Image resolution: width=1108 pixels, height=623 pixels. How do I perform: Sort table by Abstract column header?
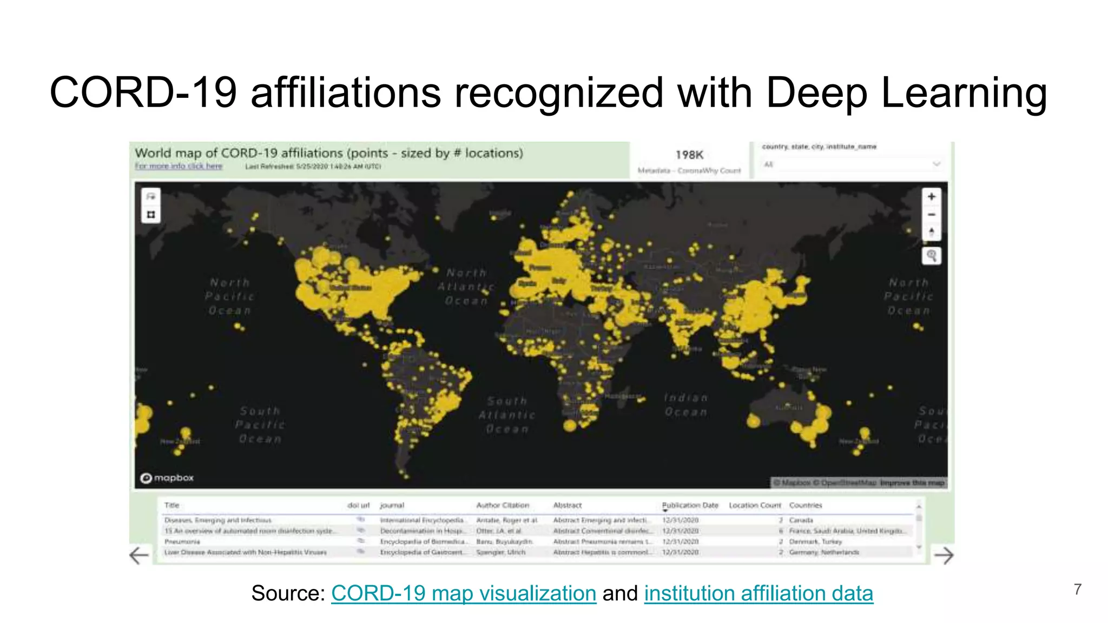[x=567, y=505]
